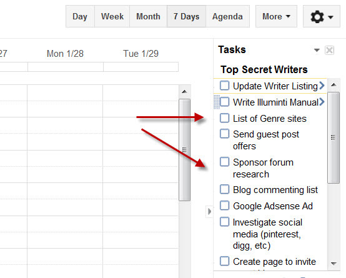Grab the drag handle beside Write Illuminti Manual
The width and height of the screenshot is (346, 278).
click(x=217, y=102)
